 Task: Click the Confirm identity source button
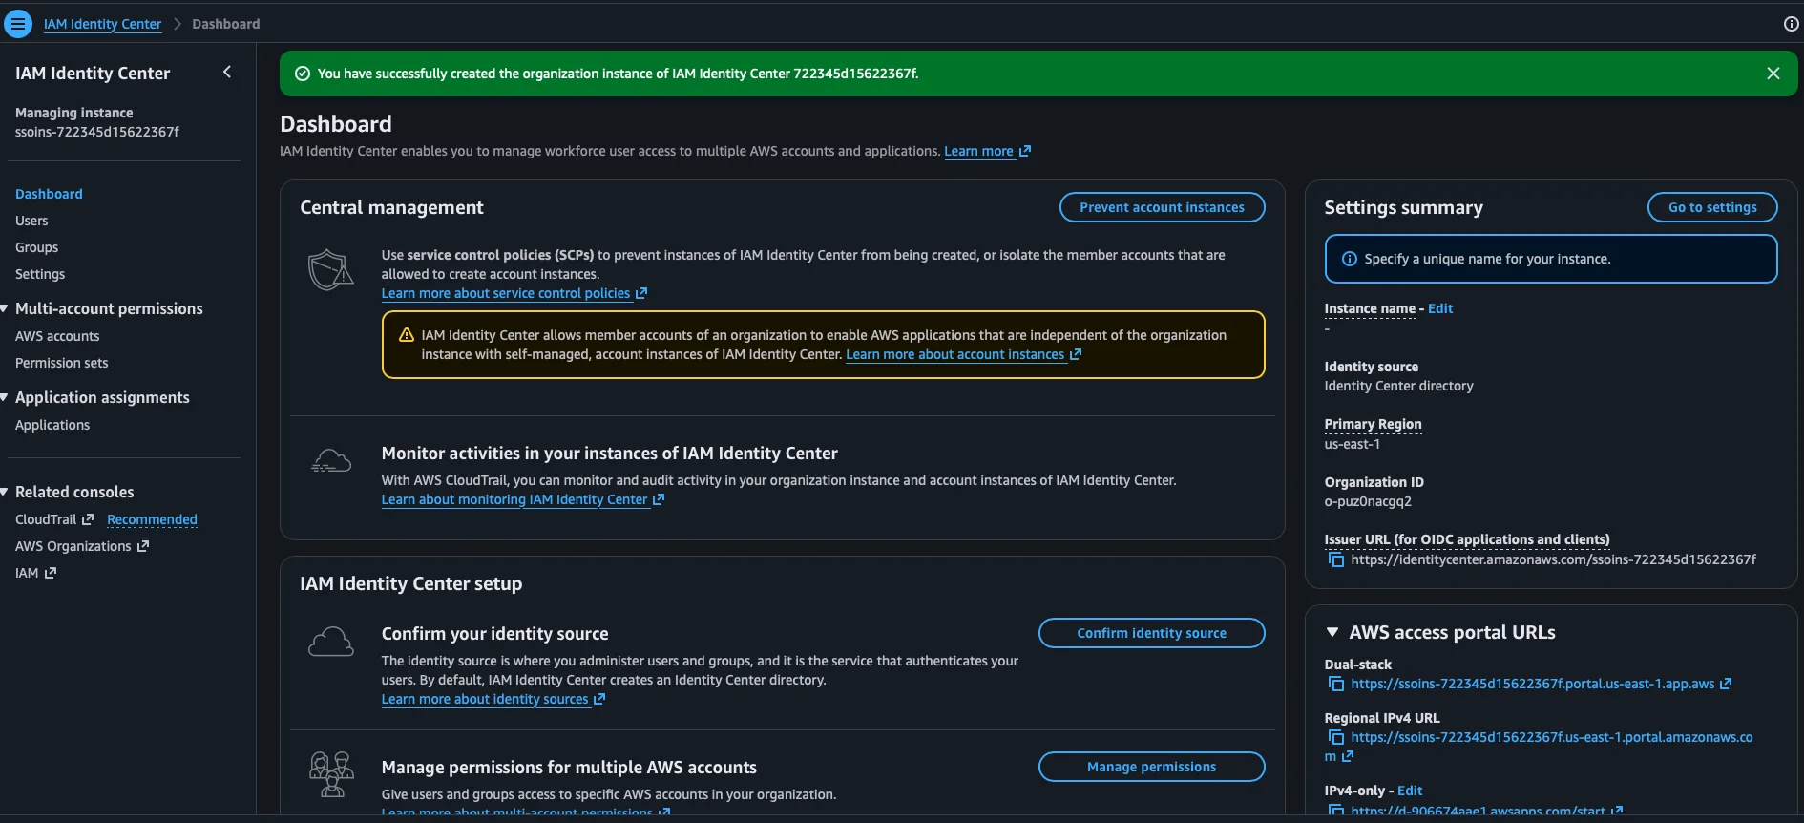click(1151, 633)
